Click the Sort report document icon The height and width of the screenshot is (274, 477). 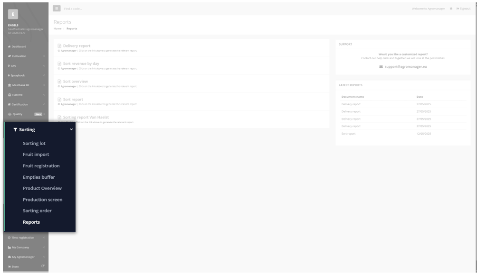click(x=59, y=100)
